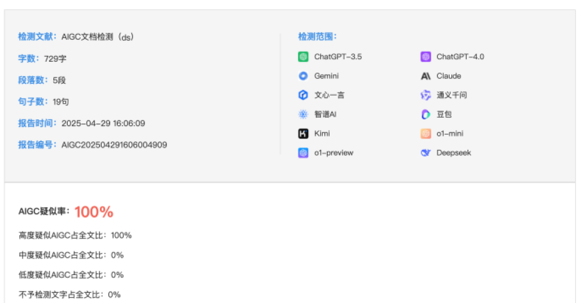Click the 报告时间 label
Viewport: 581px width, 303px height.
(x=38, y=123)
